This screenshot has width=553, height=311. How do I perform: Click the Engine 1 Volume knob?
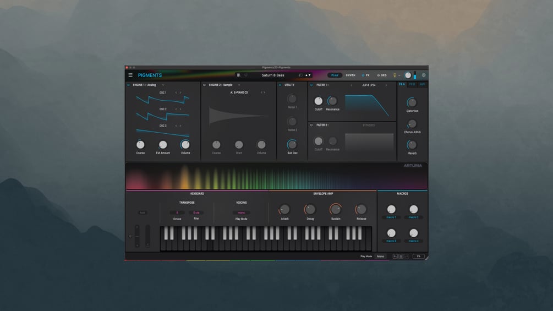tap(185, 145)
